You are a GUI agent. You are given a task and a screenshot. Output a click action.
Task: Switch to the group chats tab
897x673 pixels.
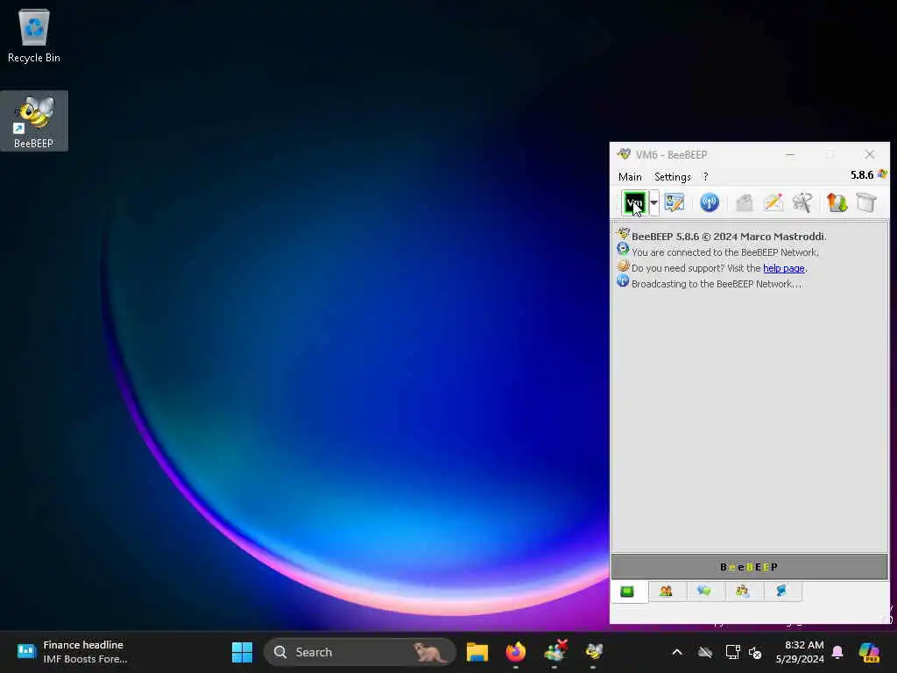pyautogui.click(x=743, y=592)
